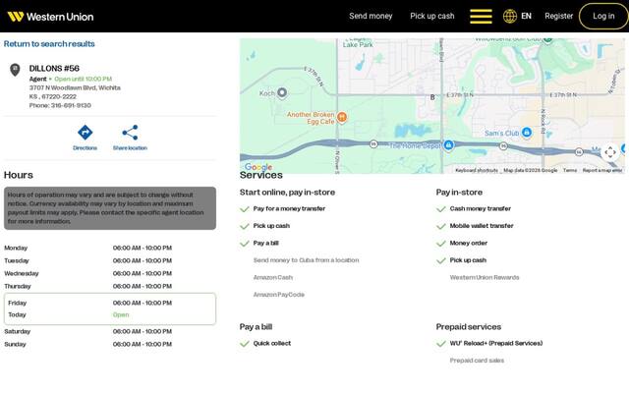Click Another Broken Egg Cafe map marker
The height and width of the screenshot is (393, 629).
[342, 117]
